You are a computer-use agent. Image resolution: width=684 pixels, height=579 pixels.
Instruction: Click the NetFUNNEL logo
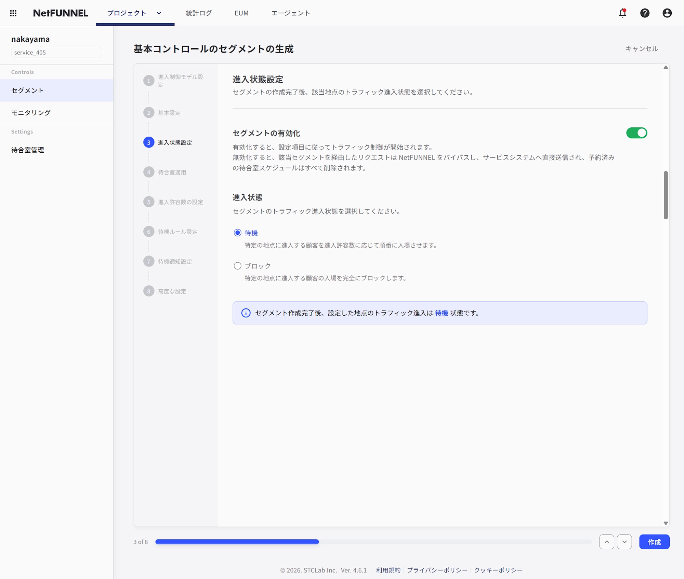61,13
